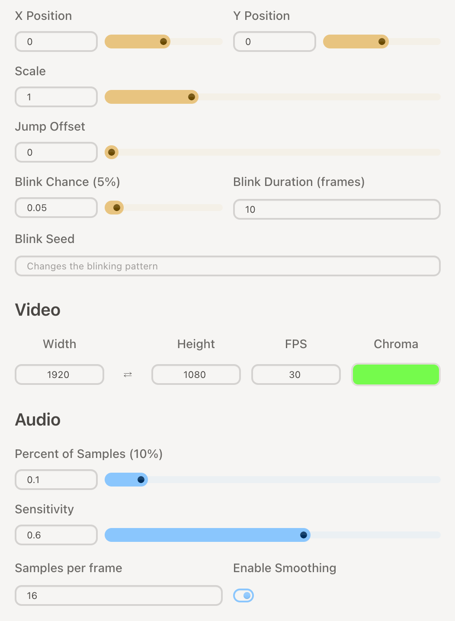Click the video Height input field
Viewport: 455px width, 621px height.
(195, 375)
